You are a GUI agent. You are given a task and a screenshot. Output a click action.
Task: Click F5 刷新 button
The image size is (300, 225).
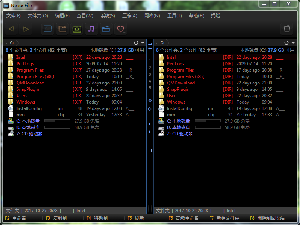pyautogui.click(x=136, y=218)
